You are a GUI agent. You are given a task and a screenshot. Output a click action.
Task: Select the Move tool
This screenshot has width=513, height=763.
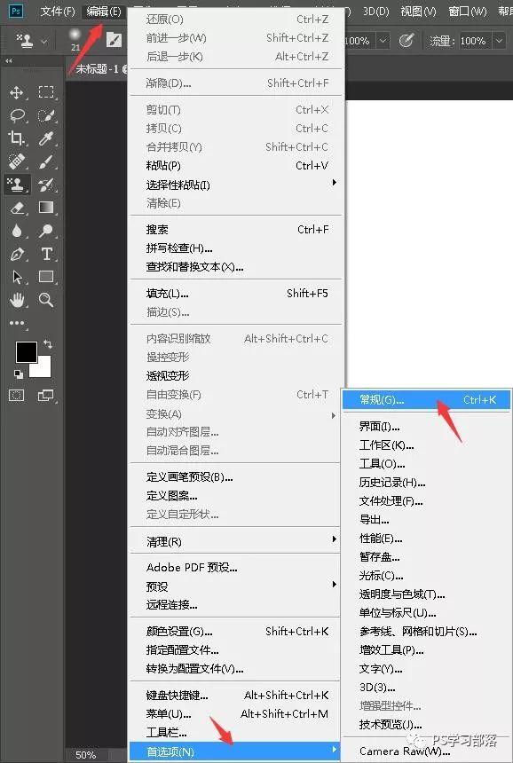pos(17,92)
